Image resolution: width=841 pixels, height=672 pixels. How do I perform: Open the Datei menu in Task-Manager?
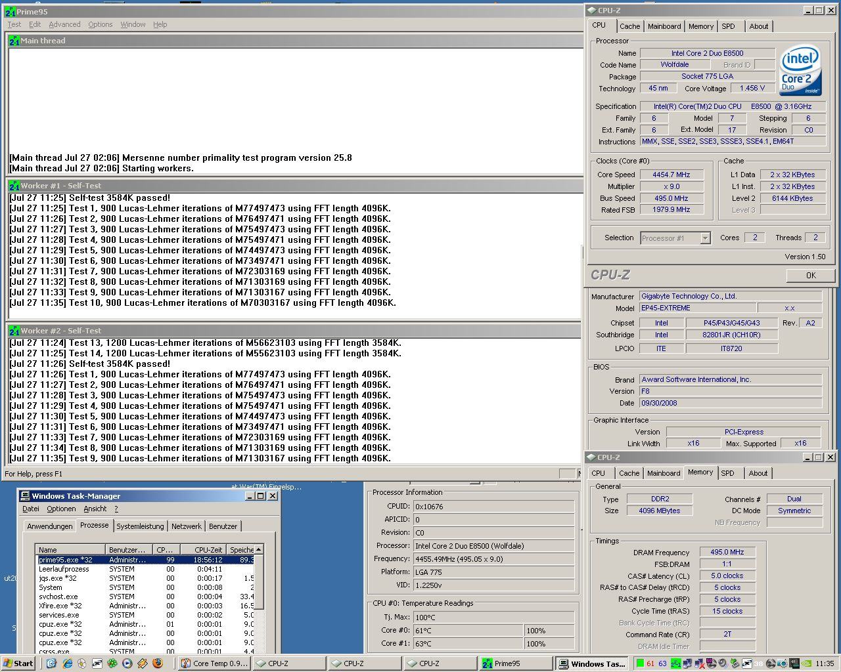[31, 509]
